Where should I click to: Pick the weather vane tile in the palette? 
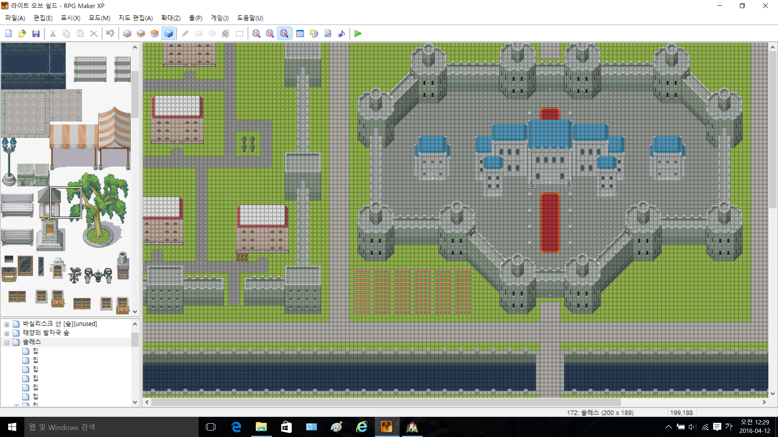pos(75,275)
